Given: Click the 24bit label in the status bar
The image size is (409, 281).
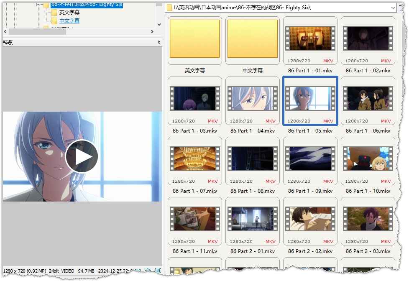Looking at the screenshot, I should click(x=54, y=271).
